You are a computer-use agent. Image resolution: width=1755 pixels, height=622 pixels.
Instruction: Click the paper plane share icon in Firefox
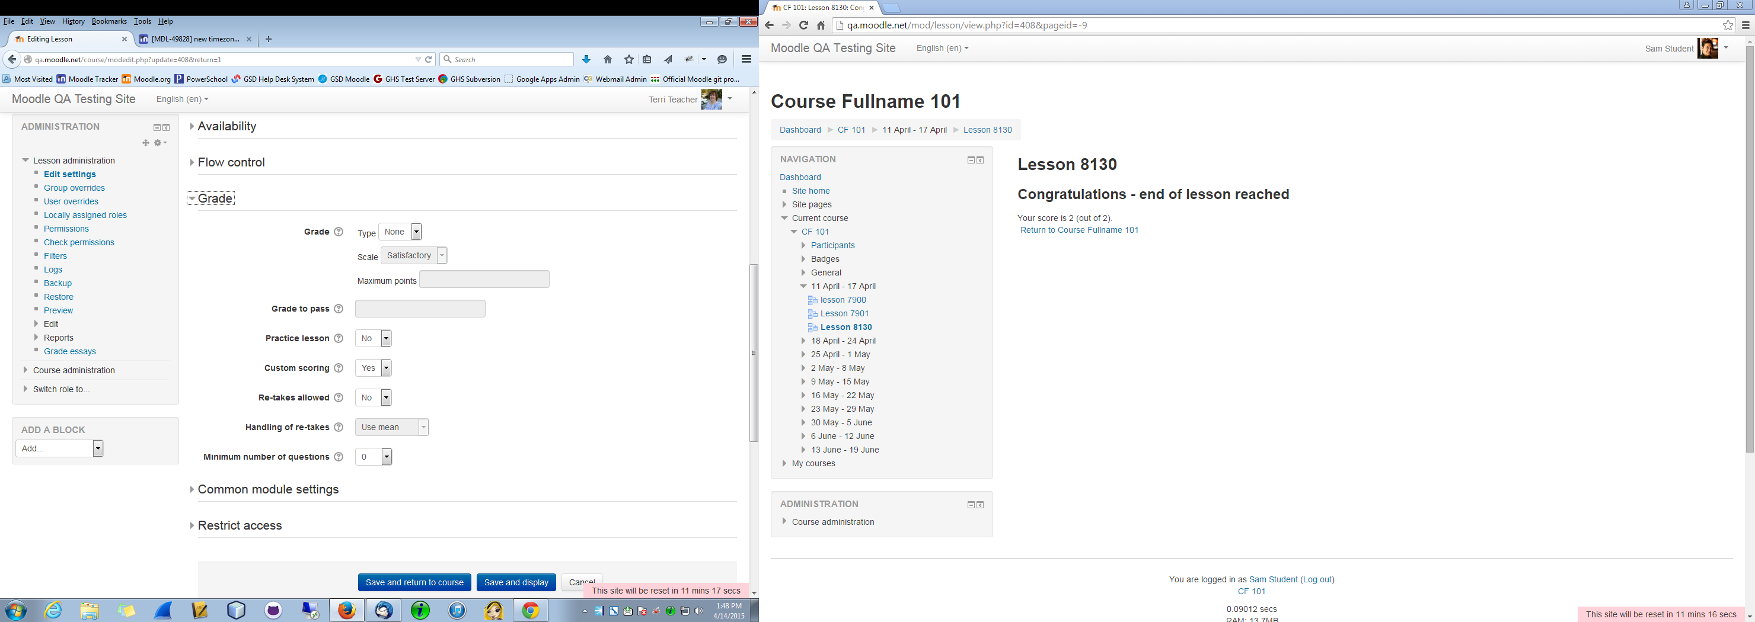pyautogui.click(x=668, y=59)
